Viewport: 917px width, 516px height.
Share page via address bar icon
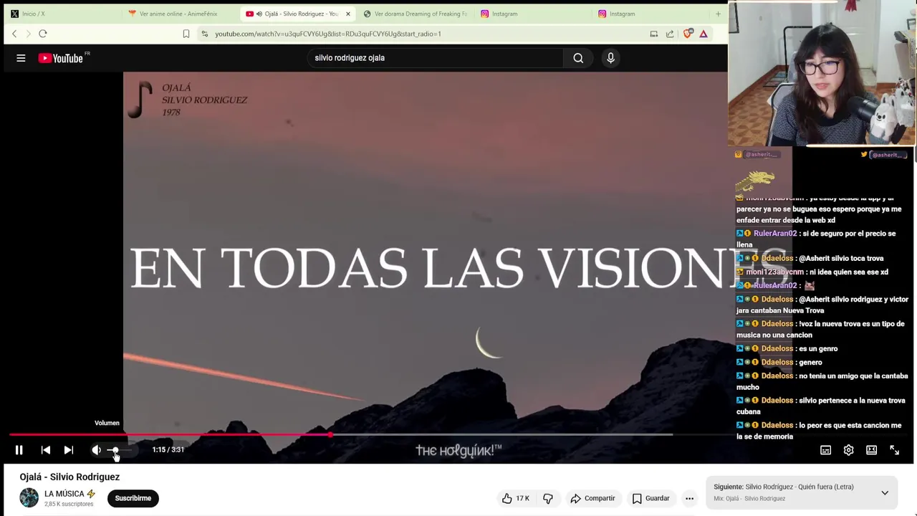click(x=670, y=34)
